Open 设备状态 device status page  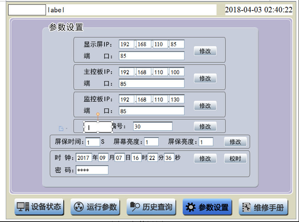[39, 207]
